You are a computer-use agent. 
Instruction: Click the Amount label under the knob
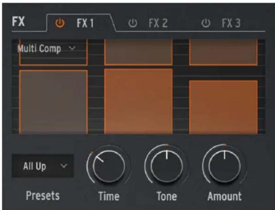click(x=225, y=196)
